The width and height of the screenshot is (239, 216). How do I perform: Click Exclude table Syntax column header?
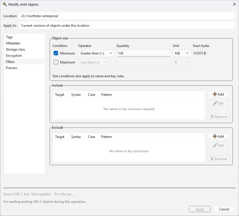(x=78, y=137)
